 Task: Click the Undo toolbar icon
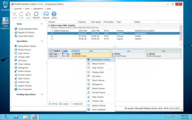(14, 14)
